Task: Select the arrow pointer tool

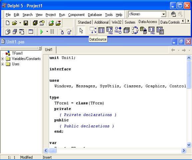Action: point(81,31)
